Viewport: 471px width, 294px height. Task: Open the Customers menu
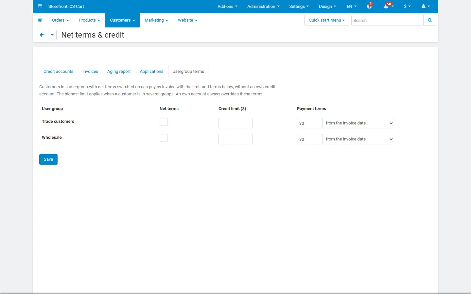click(x=122, y=20)
